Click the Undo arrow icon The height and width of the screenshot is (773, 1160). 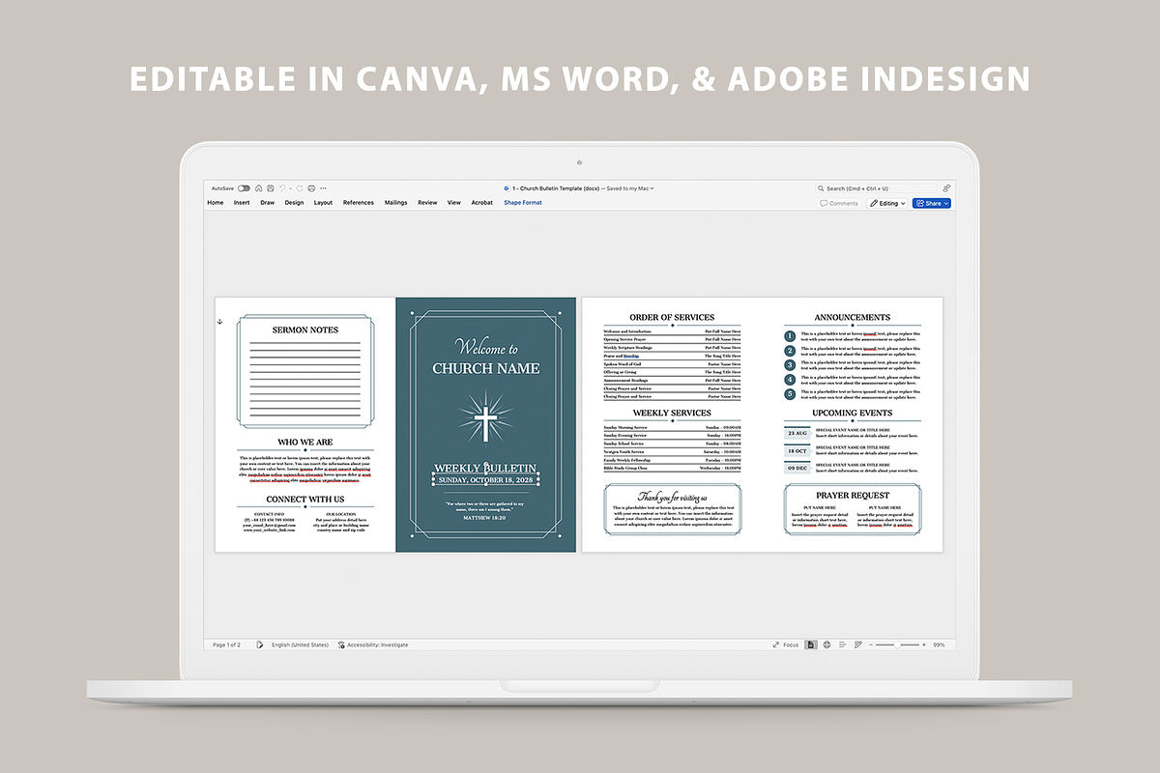282,188
